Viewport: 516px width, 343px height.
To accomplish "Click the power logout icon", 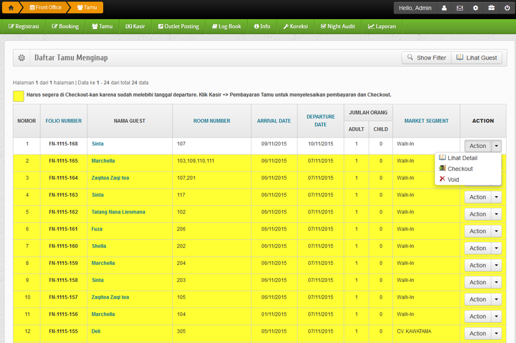I will 507,8.
